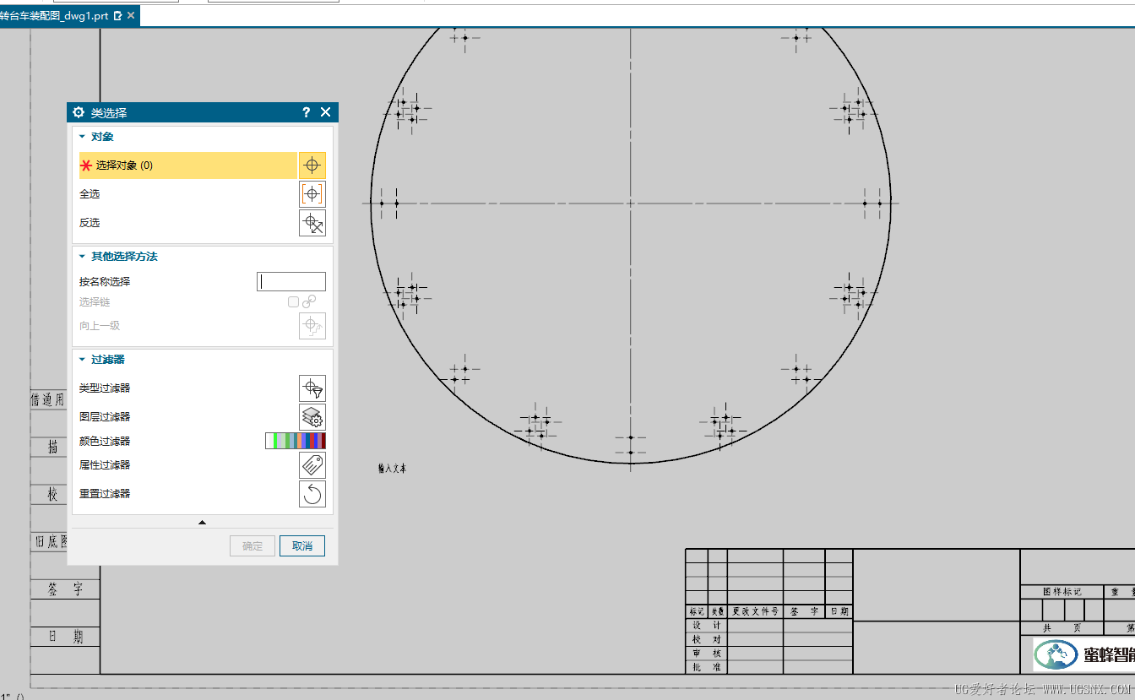This screenshot has height=700, width=1135.
Task: Click the Reset Filter (重置过滤器) icon
Action: (312, 494)
